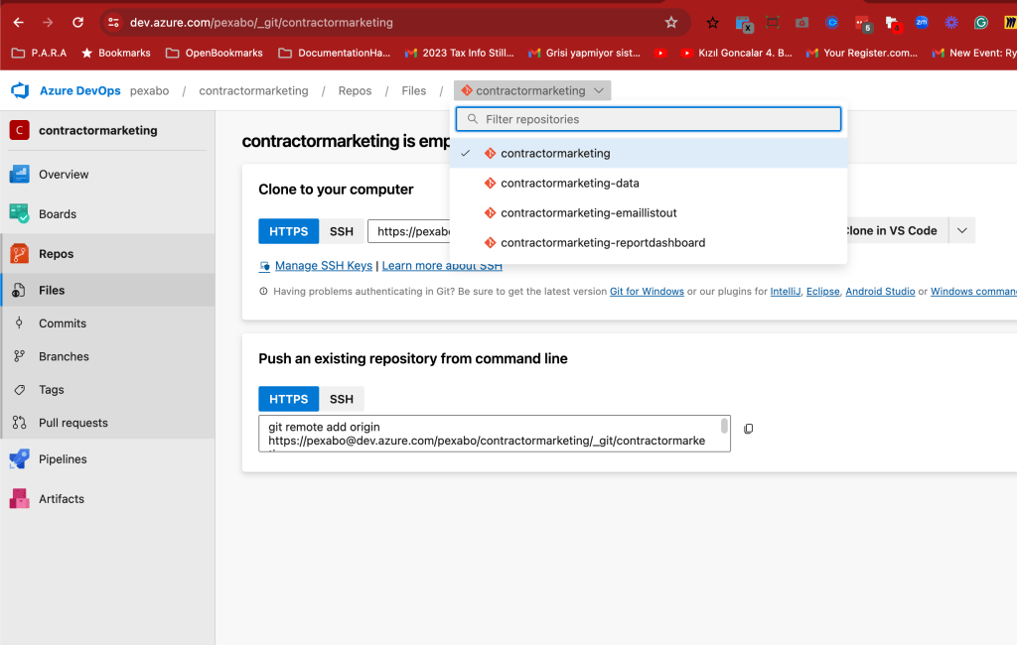Screen dimensions: 1017x645
Task: Open the Overview sidebar item
Action: 107,175
